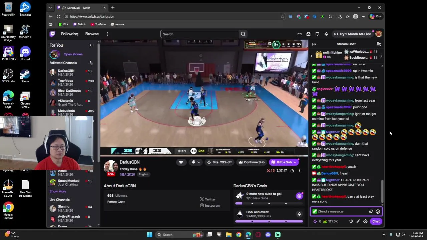This screenshot has height=240, width=427.
Task: Bookmark page with star in address bar
Action: click(282, 16)
